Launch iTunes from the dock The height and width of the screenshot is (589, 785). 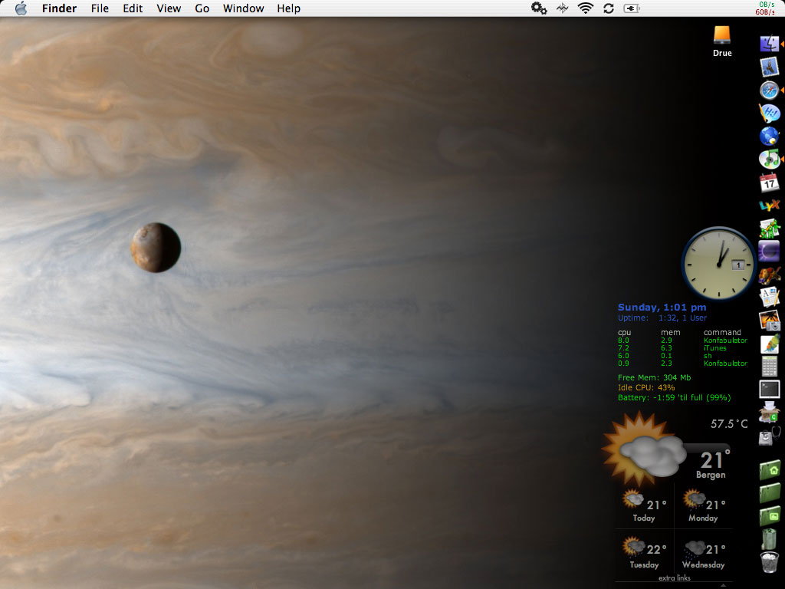click(769, 160)
